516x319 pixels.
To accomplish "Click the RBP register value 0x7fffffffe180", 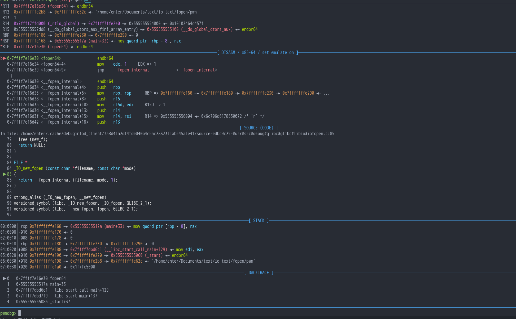I will 30,35.
